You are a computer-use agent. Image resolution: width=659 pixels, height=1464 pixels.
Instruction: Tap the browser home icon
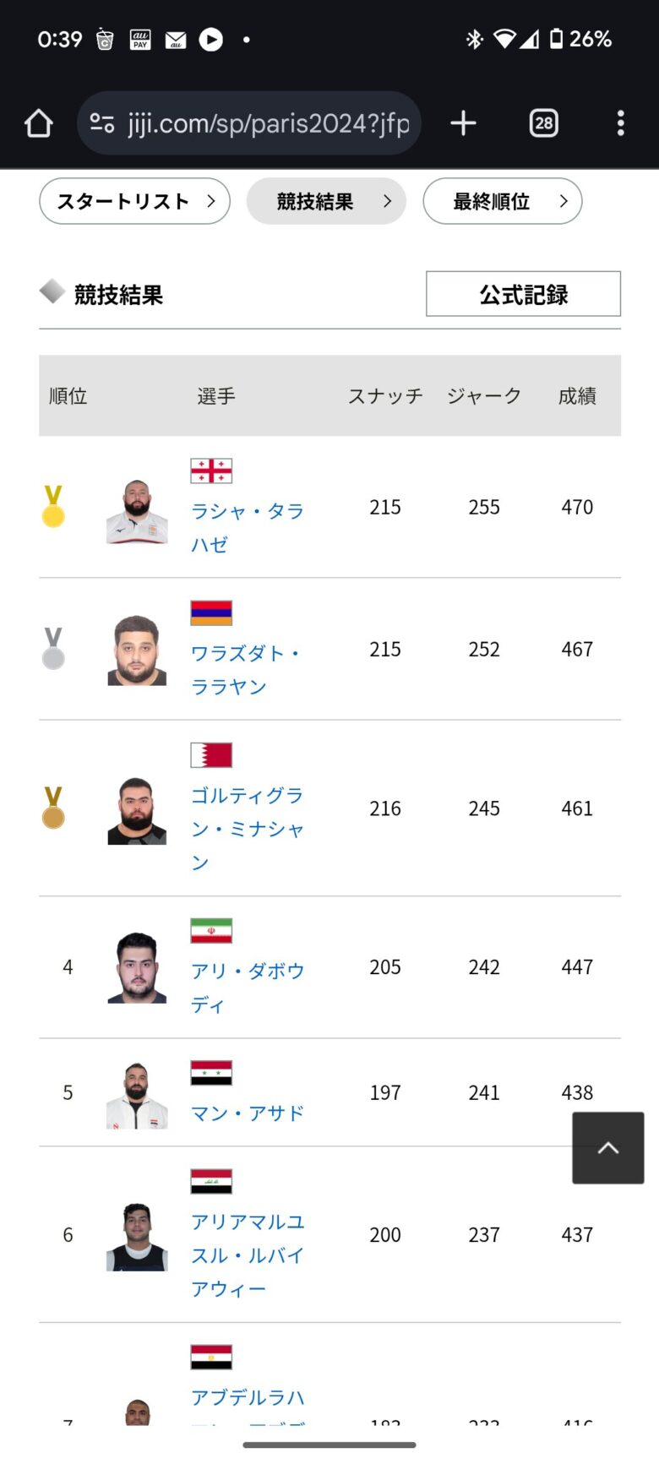39,124
